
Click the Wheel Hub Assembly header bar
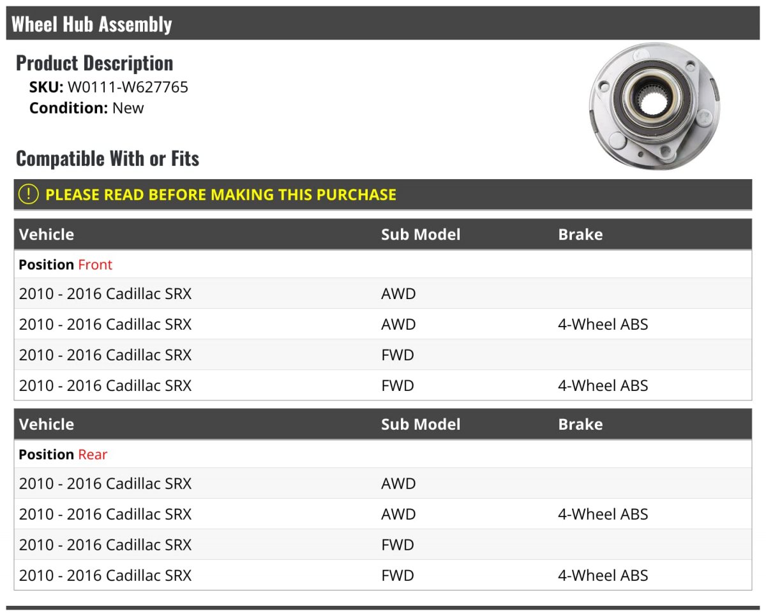coord(383,24)
